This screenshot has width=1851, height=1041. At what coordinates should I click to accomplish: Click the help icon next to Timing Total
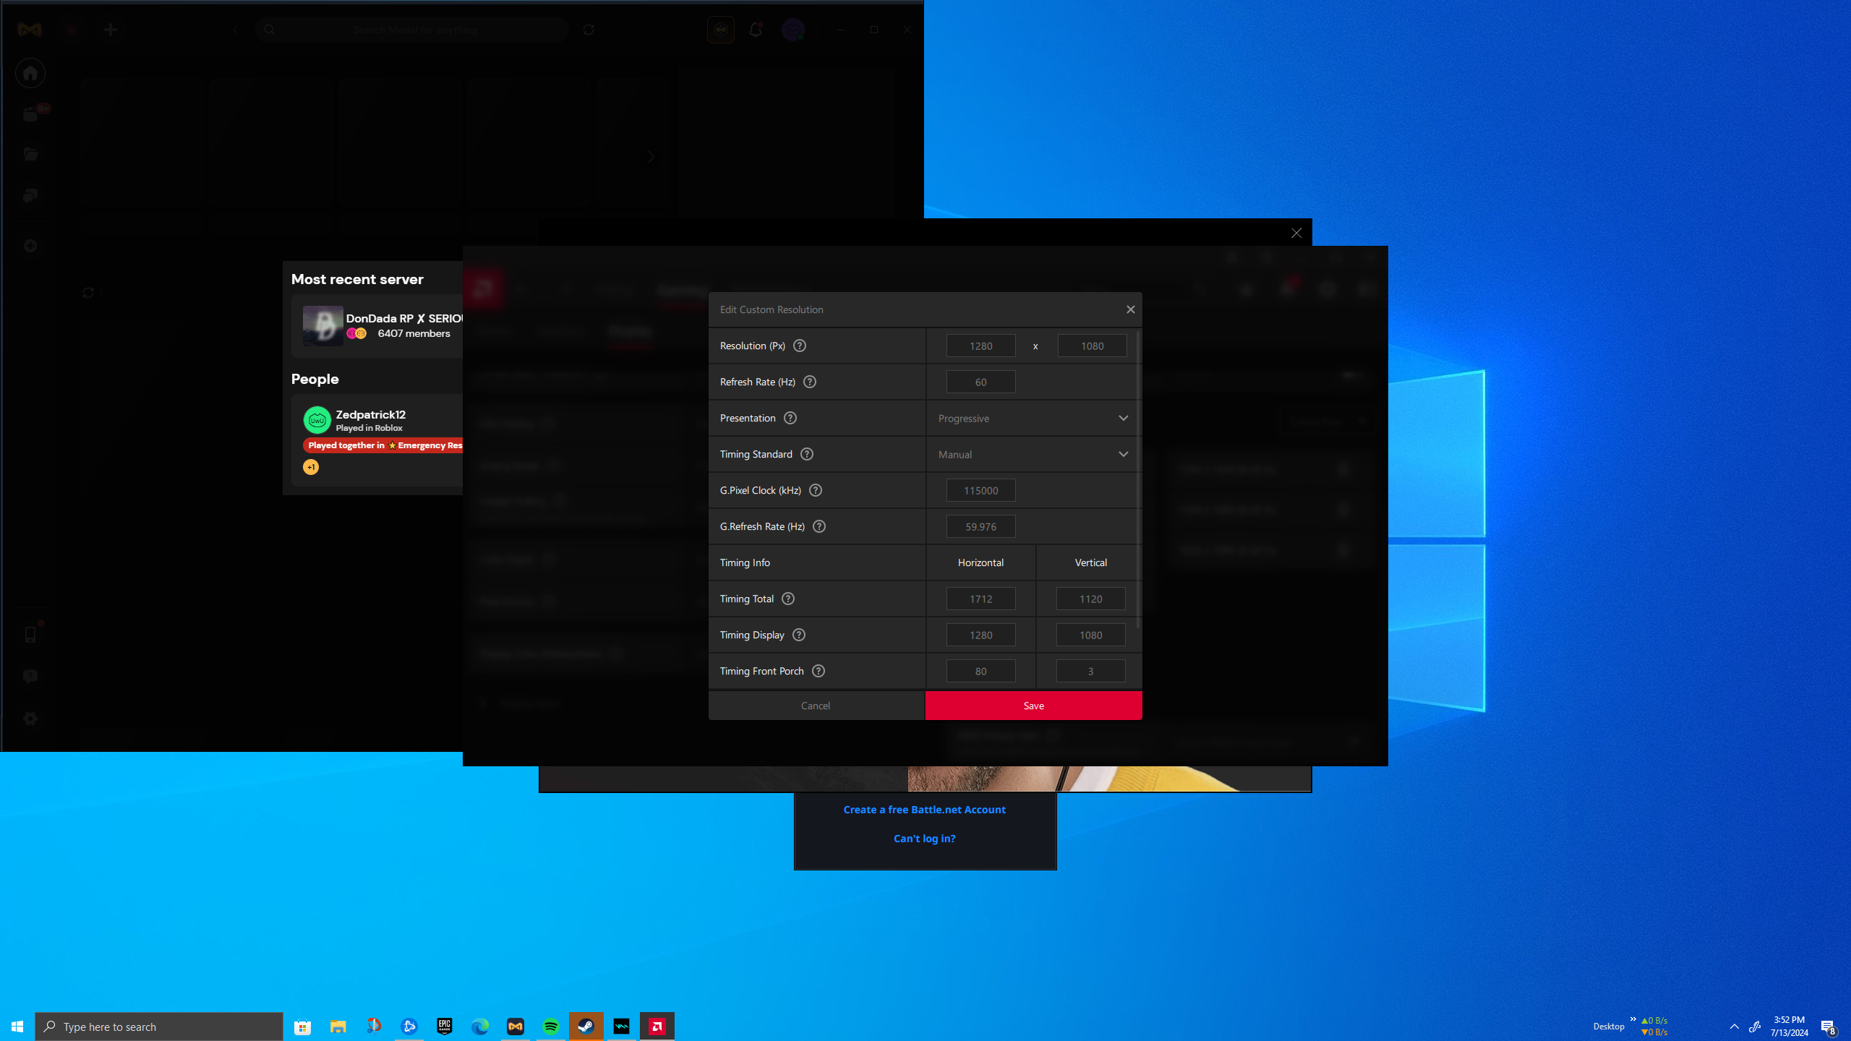click(x=788, y=599)
